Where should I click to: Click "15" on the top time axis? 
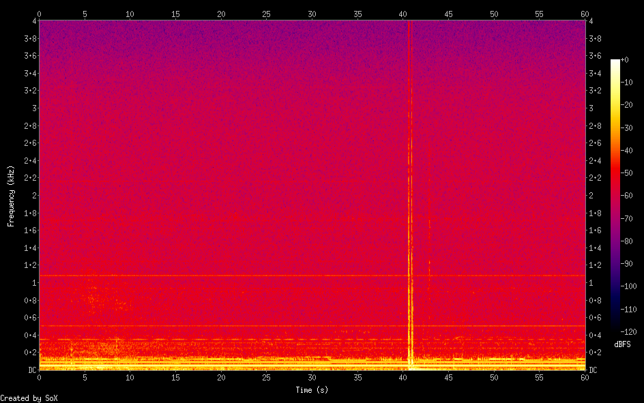[x=175, y=14]
